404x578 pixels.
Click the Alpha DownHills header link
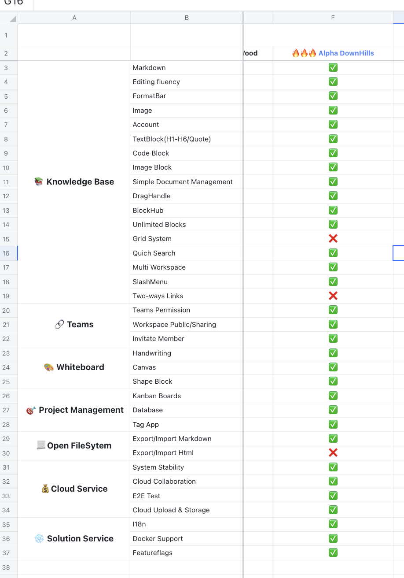coord(346,53)
